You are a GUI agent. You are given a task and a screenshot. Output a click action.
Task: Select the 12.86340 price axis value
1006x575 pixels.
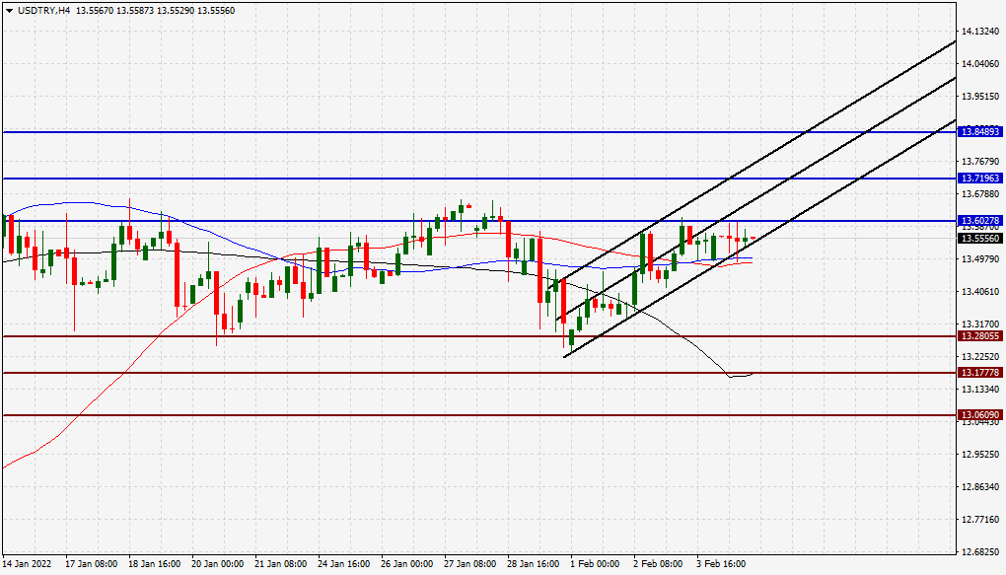(980, 487)
